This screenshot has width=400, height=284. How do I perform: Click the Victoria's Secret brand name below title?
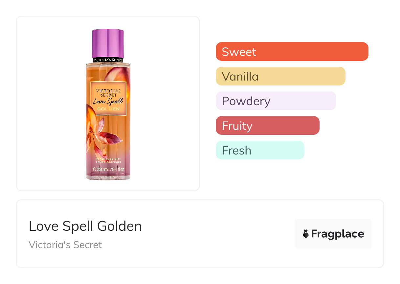pyautogui.click(x=65, y=245)
